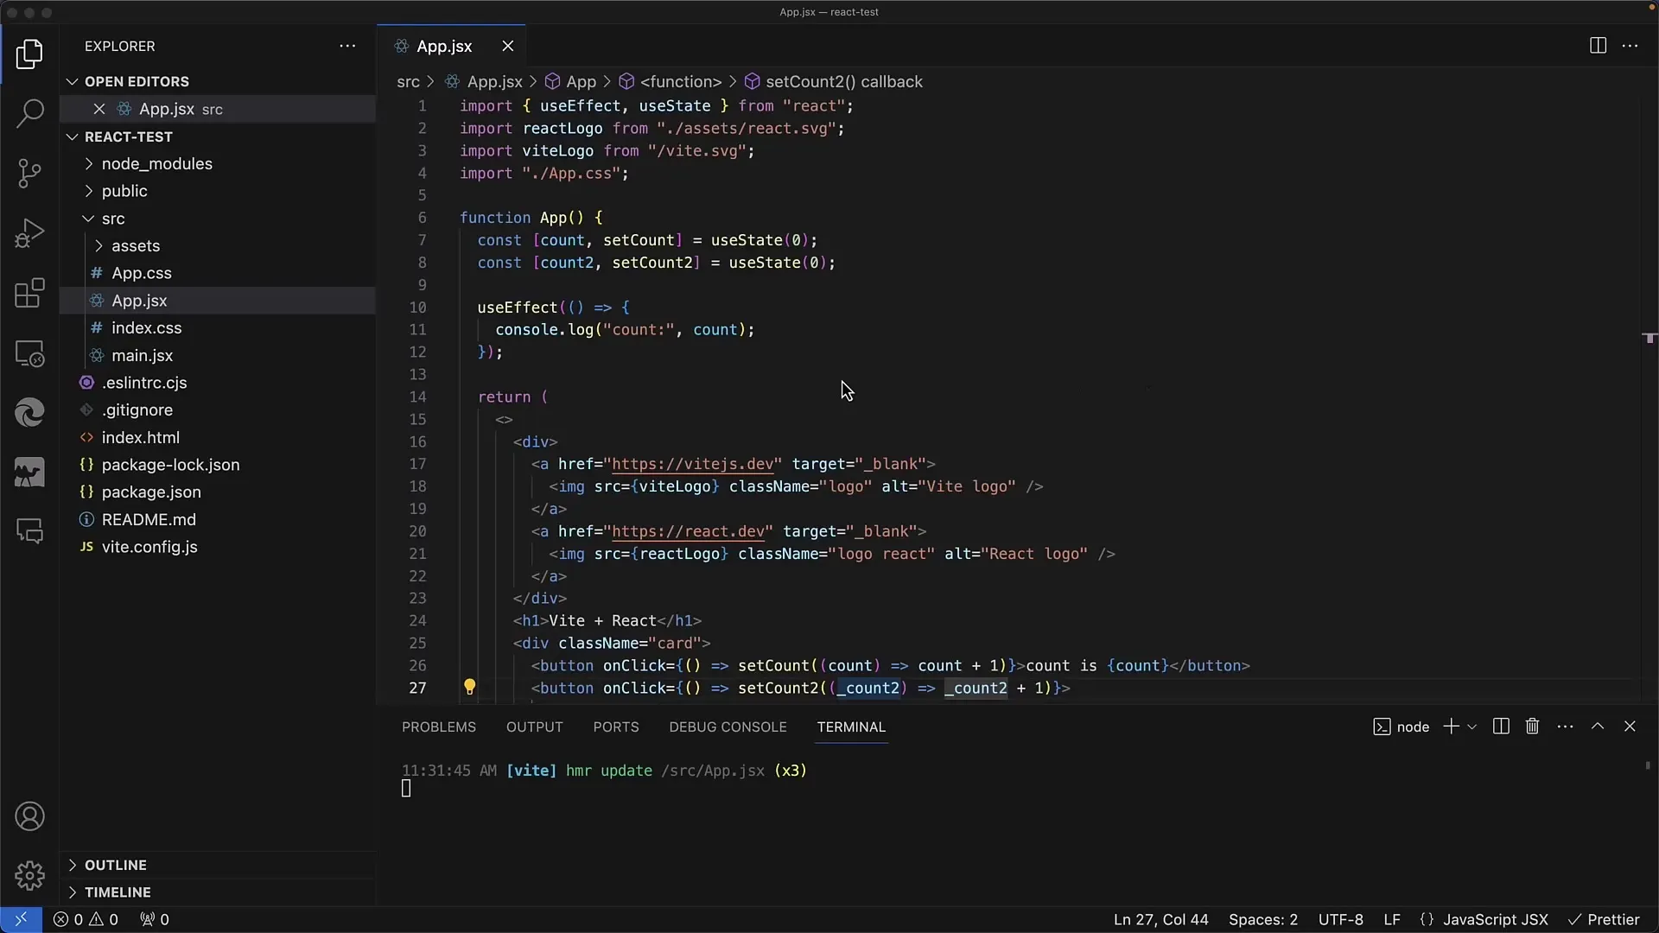This screenshot has width=1659, height=933.
Task: Close the bottom panel
Action: point(1630,727)
